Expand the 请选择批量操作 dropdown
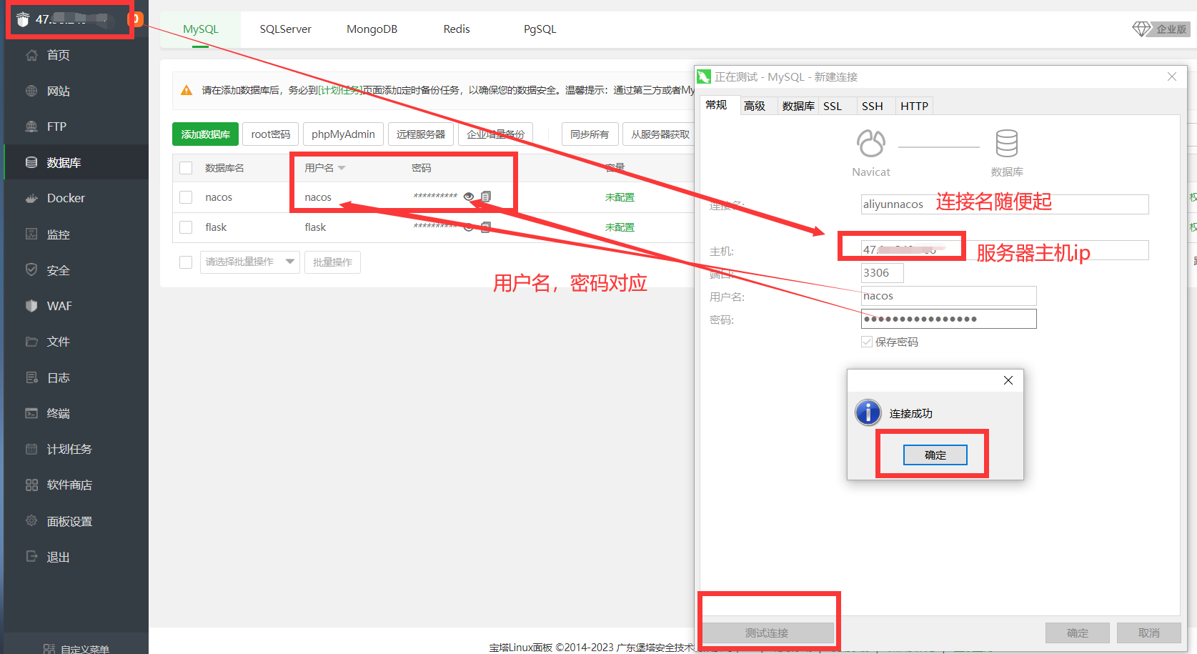 [249, 262]
